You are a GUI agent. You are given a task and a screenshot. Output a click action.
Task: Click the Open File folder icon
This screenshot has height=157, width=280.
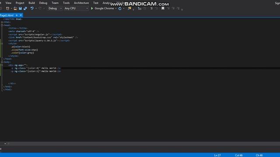pyautogui.click(x=15, y=8)
